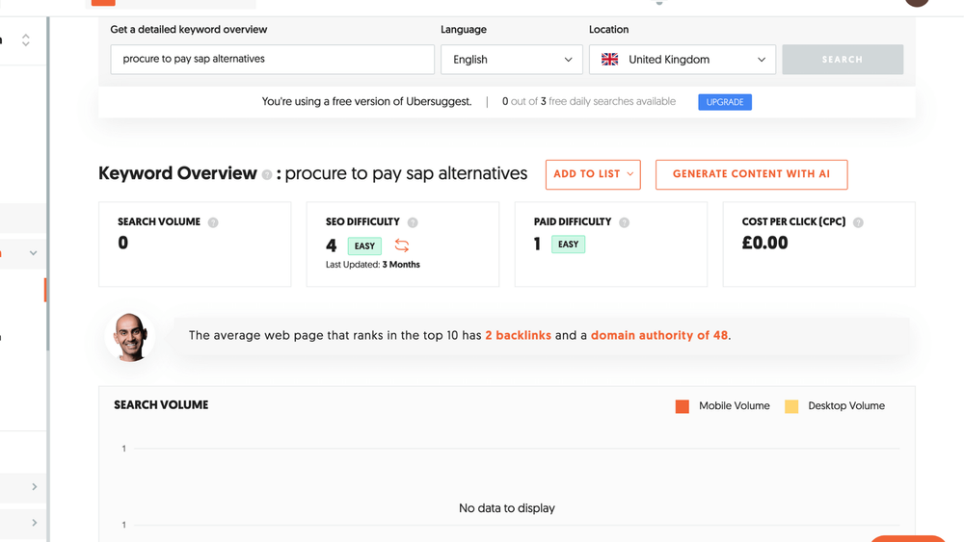Click the help icon next to Cost Per Click

point(858,222)
